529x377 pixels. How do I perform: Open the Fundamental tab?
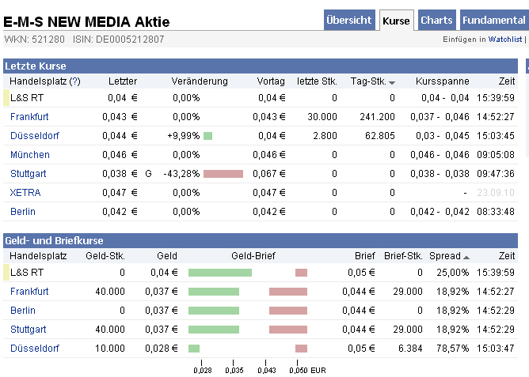tap(494, 21)
